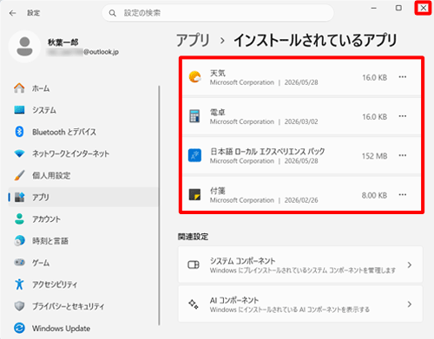Click 152 MB size value
Screen dimensions: 434x339
tap(374, 156)
